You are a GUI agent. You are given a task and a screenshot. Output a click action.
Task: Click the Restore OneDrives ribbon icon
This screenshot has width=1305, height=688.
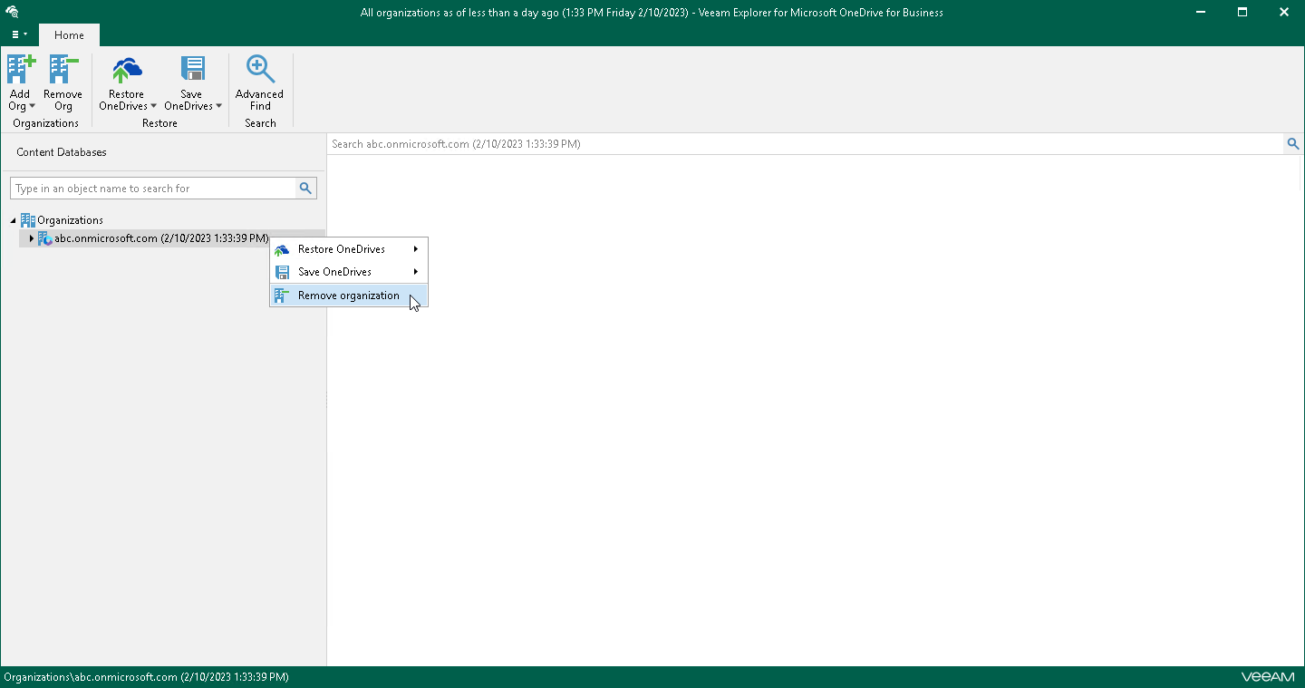pos(127,70)
